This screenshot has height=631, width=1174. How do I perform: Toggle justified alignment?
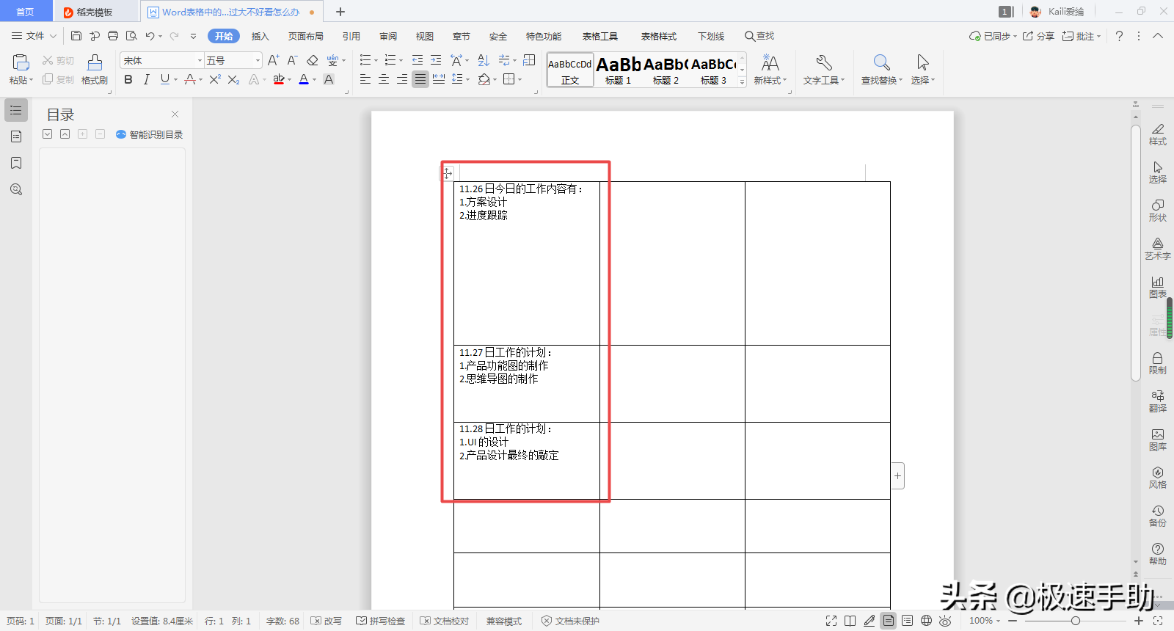(420, 79)
